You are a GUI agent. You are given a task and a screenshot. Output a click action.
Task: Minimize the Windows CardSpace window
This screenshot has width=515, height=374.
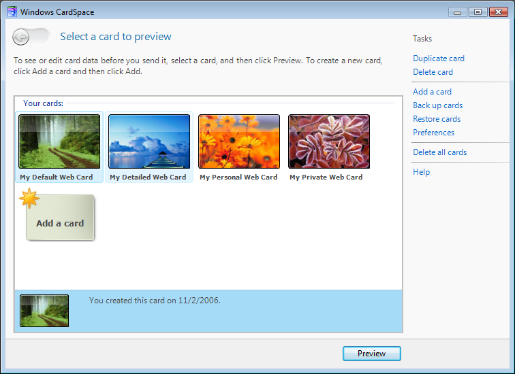458,12
